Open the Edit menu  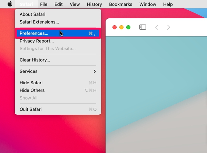(59, 4)
